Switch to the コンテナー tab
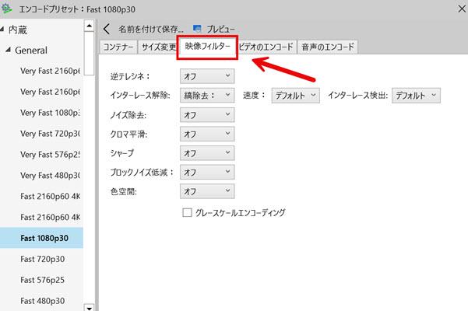This screenshot has width=468, height=311. [118, 47]
